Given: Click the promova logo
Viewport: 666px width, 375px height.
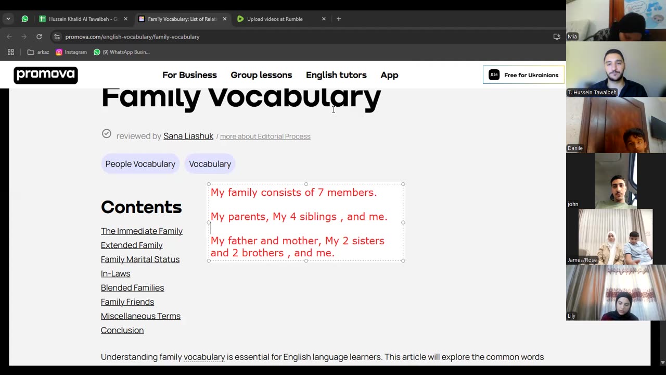Looking at the screenshot, I should [46, 75].
